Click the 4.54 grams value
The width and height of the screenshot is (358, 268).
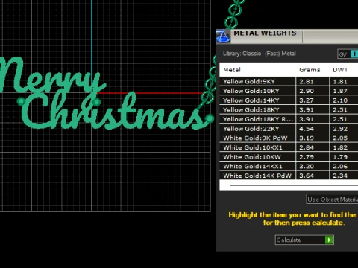coord(307,129)
